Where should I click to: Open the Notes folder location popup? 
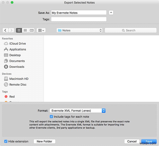coord(79,30)
